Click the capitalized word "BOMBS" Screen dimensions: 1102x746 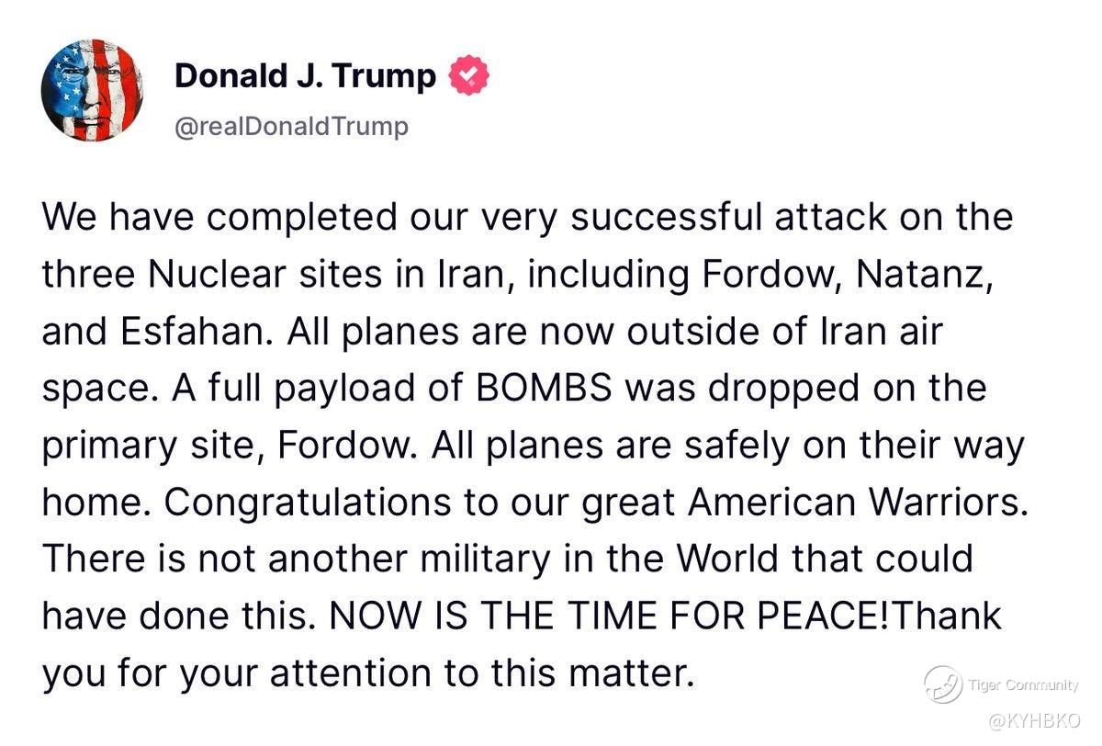tap(544, 389)
